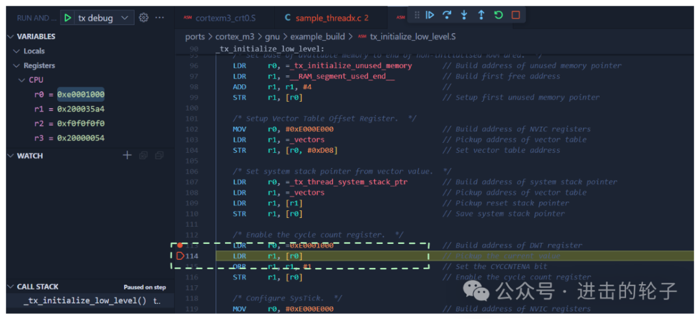Click _tx_thread_system_stack_ptr symbol on line 107
This screenshot has height=319, width=700.
click(x=348, y=182)
